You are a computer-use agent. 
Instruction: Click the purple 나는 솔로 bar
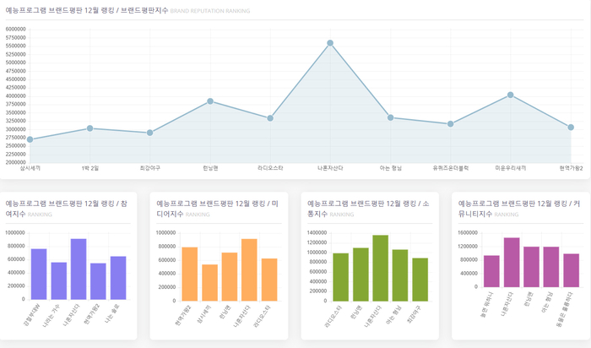pyautogui.click(x=118, y=278)
